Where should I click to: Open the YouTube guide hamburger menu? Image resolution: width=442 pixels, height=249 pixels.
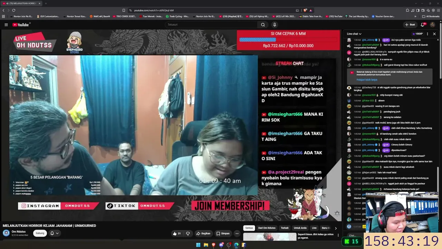(x=6, y=25)
